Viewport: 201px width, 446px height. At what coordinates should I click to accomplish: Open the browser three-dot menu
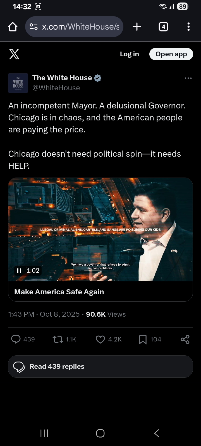pyautogui.click(x=188, y=27)
